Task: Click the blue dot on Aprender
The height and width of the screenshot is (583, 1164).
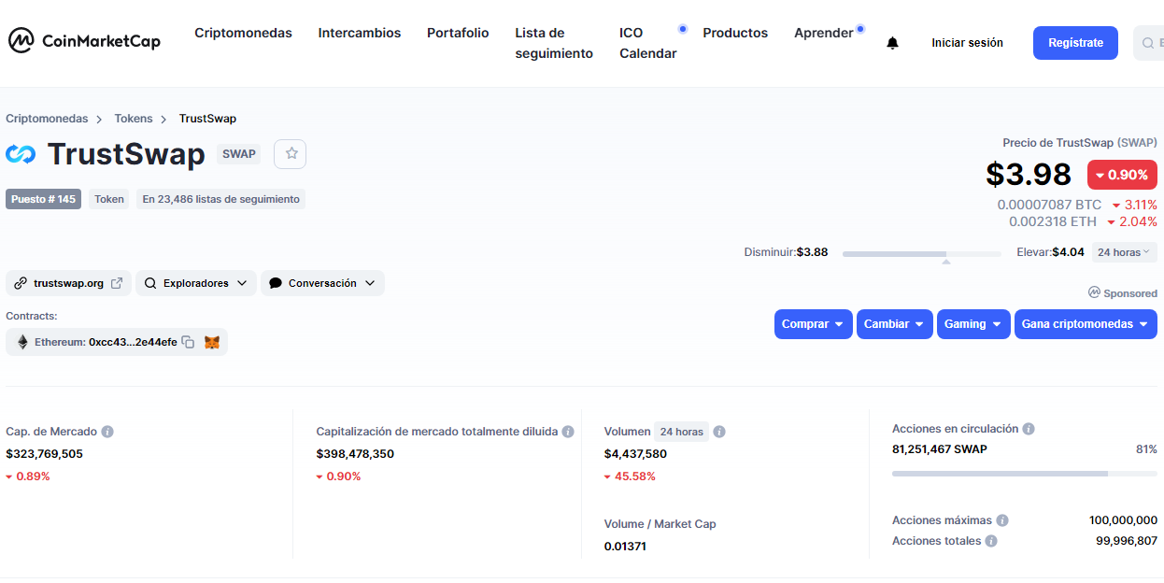Action: coord(859,29)
